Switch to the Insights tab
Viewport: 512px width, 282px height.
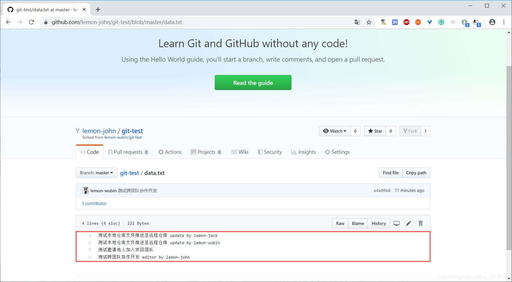point(303,152)
